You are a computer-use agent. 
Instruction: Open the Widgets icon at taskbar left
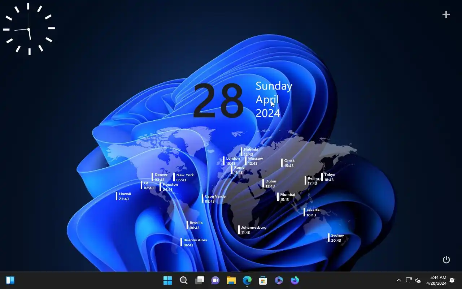tap(10, 280)
